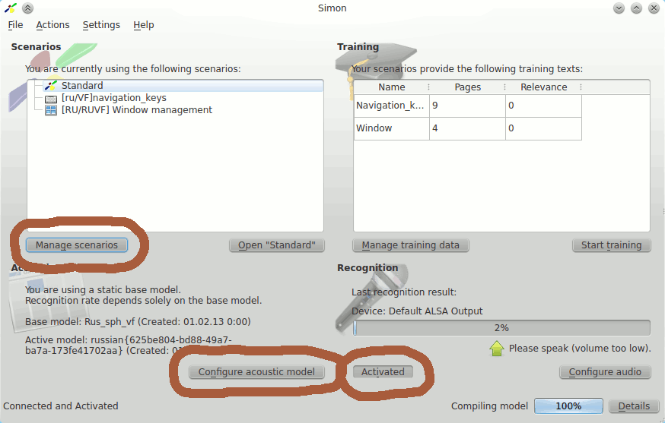Open Configure acoustic model
The width and height of the screenshot is (665, 423).
tap(256, 372)
